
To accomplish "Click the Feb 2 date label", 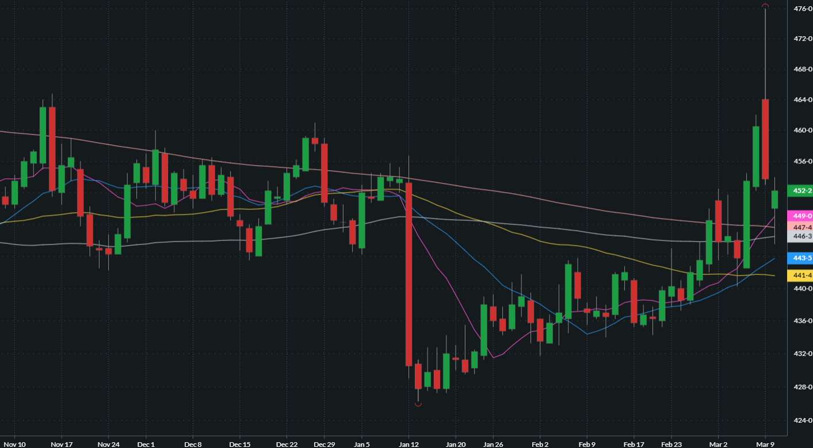I will point(540,445).
